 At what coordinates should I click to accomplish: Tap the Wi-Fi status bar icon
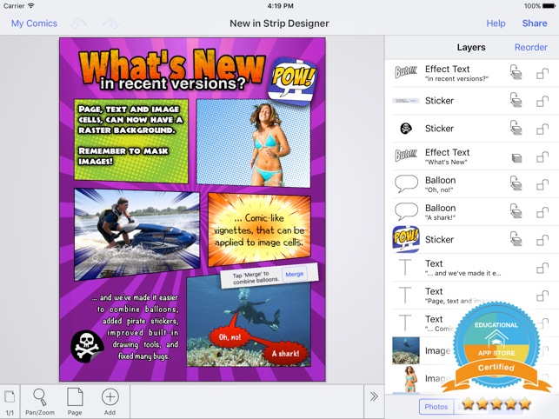pyautogui.click(x=31, y=6)
